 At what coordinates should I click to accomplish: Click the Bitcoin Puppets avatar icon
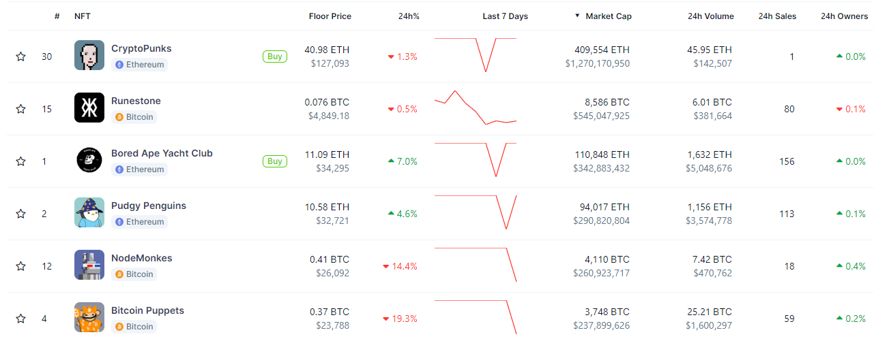[89, 317]
